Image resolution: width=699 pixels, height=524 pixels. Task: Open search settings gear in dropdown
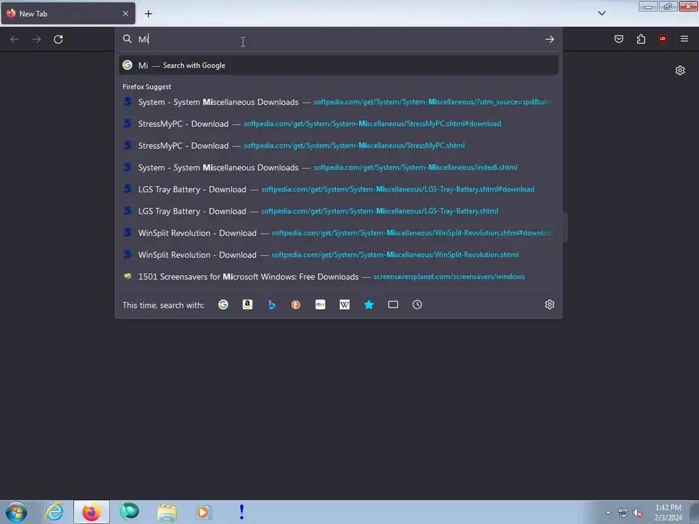[x=549, y=304]
